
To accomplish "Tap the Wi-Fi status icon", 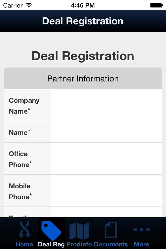I will [x=29, y=5].
